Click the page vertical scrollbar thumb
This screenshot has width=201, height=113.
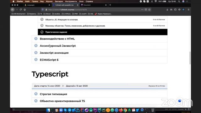pos(190,58)
